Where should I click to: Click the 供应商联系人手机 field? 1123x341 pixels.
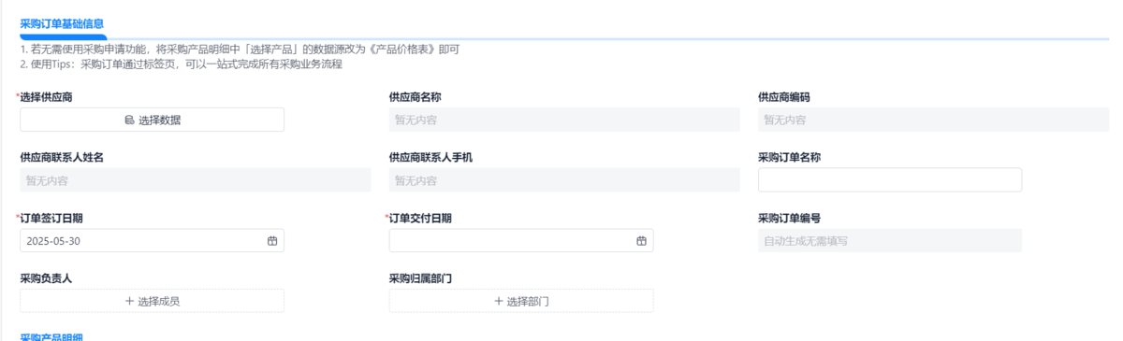click(x=564, y=180)
